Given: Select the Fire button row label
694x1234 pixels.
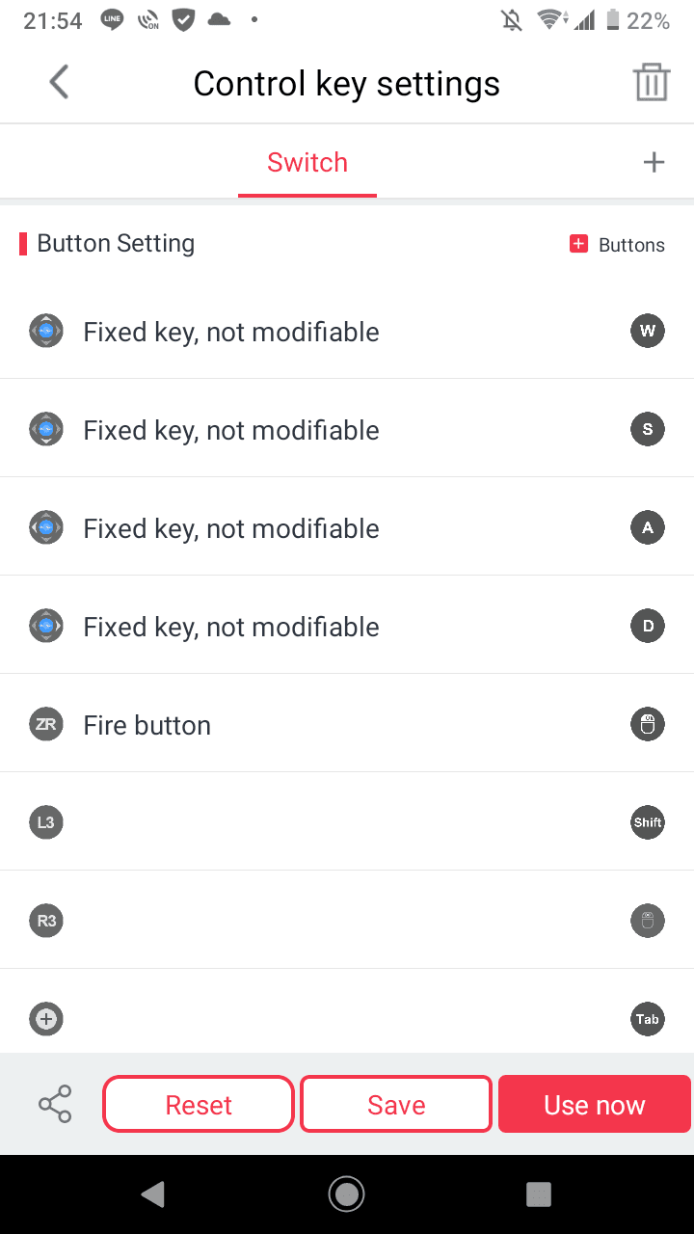Looking at the screenshot, I should point(147,725).
